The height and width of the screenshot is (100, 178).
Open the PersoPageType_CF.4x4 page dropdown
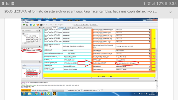[133, 42]
